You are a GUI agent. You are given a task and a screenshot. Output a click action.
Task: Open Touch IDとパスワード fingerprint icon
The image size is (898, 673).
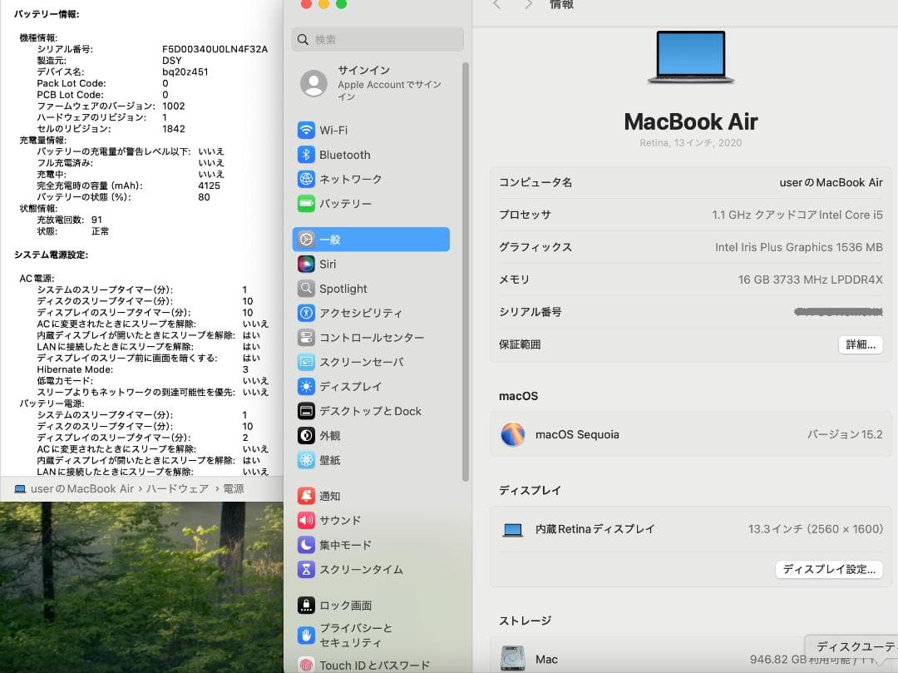tap(306, 665)
